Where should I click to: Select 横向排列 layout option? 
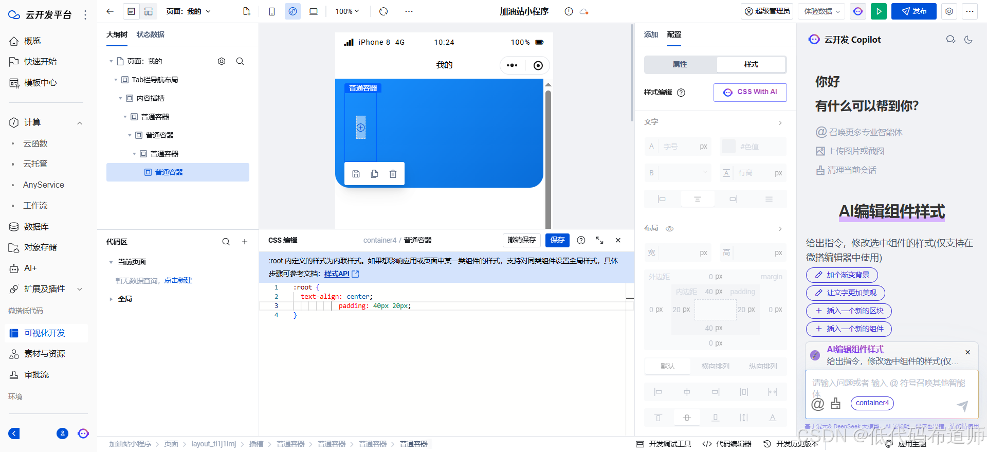click(x=716, y=366)
